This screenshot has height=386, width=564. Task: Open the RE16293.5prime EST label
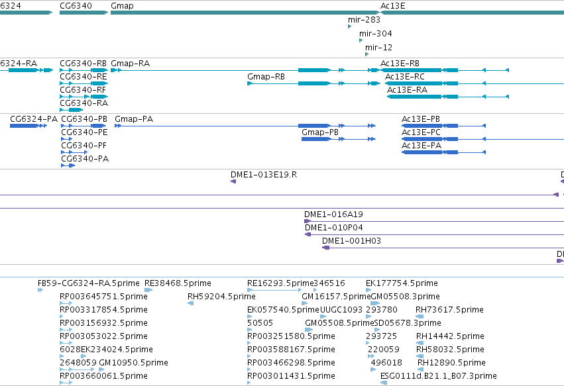point(280,283)
